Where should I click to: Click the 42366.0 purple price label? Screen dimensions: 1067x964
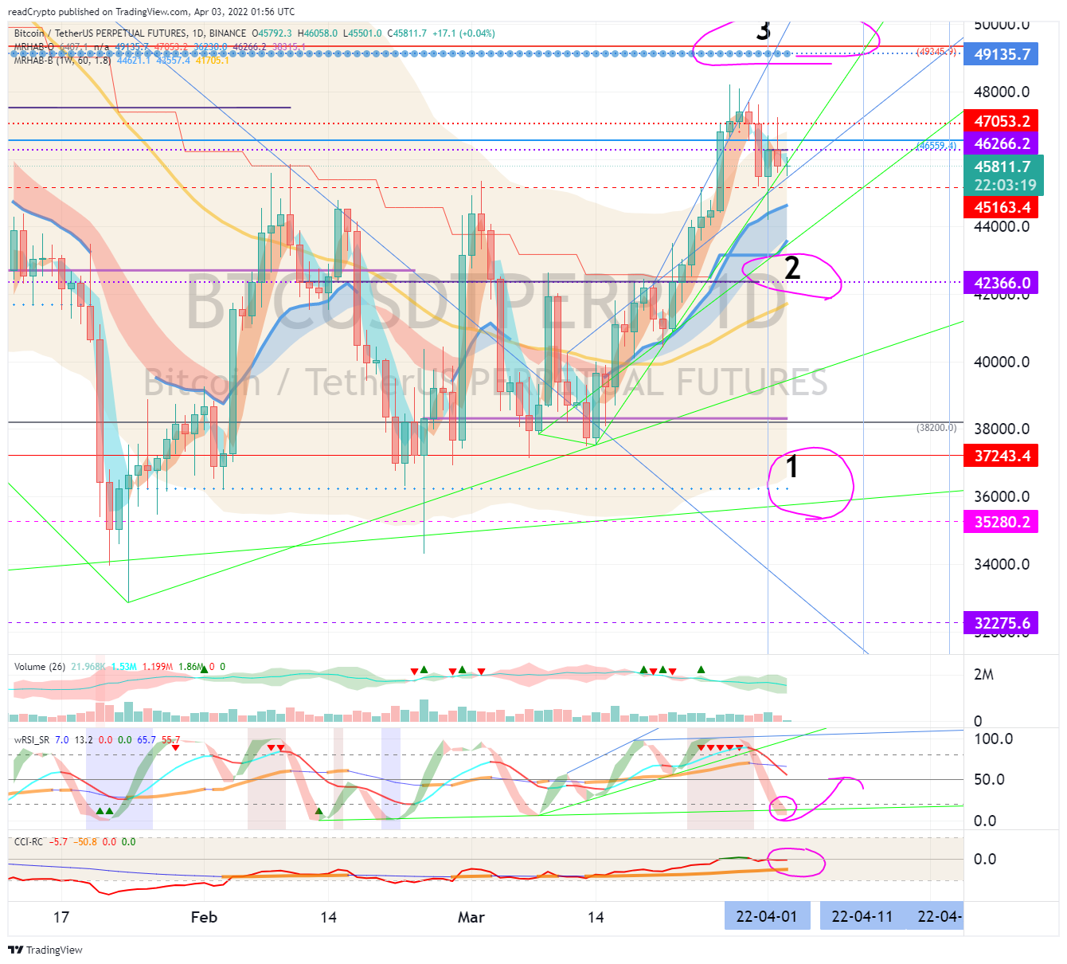1003,283
